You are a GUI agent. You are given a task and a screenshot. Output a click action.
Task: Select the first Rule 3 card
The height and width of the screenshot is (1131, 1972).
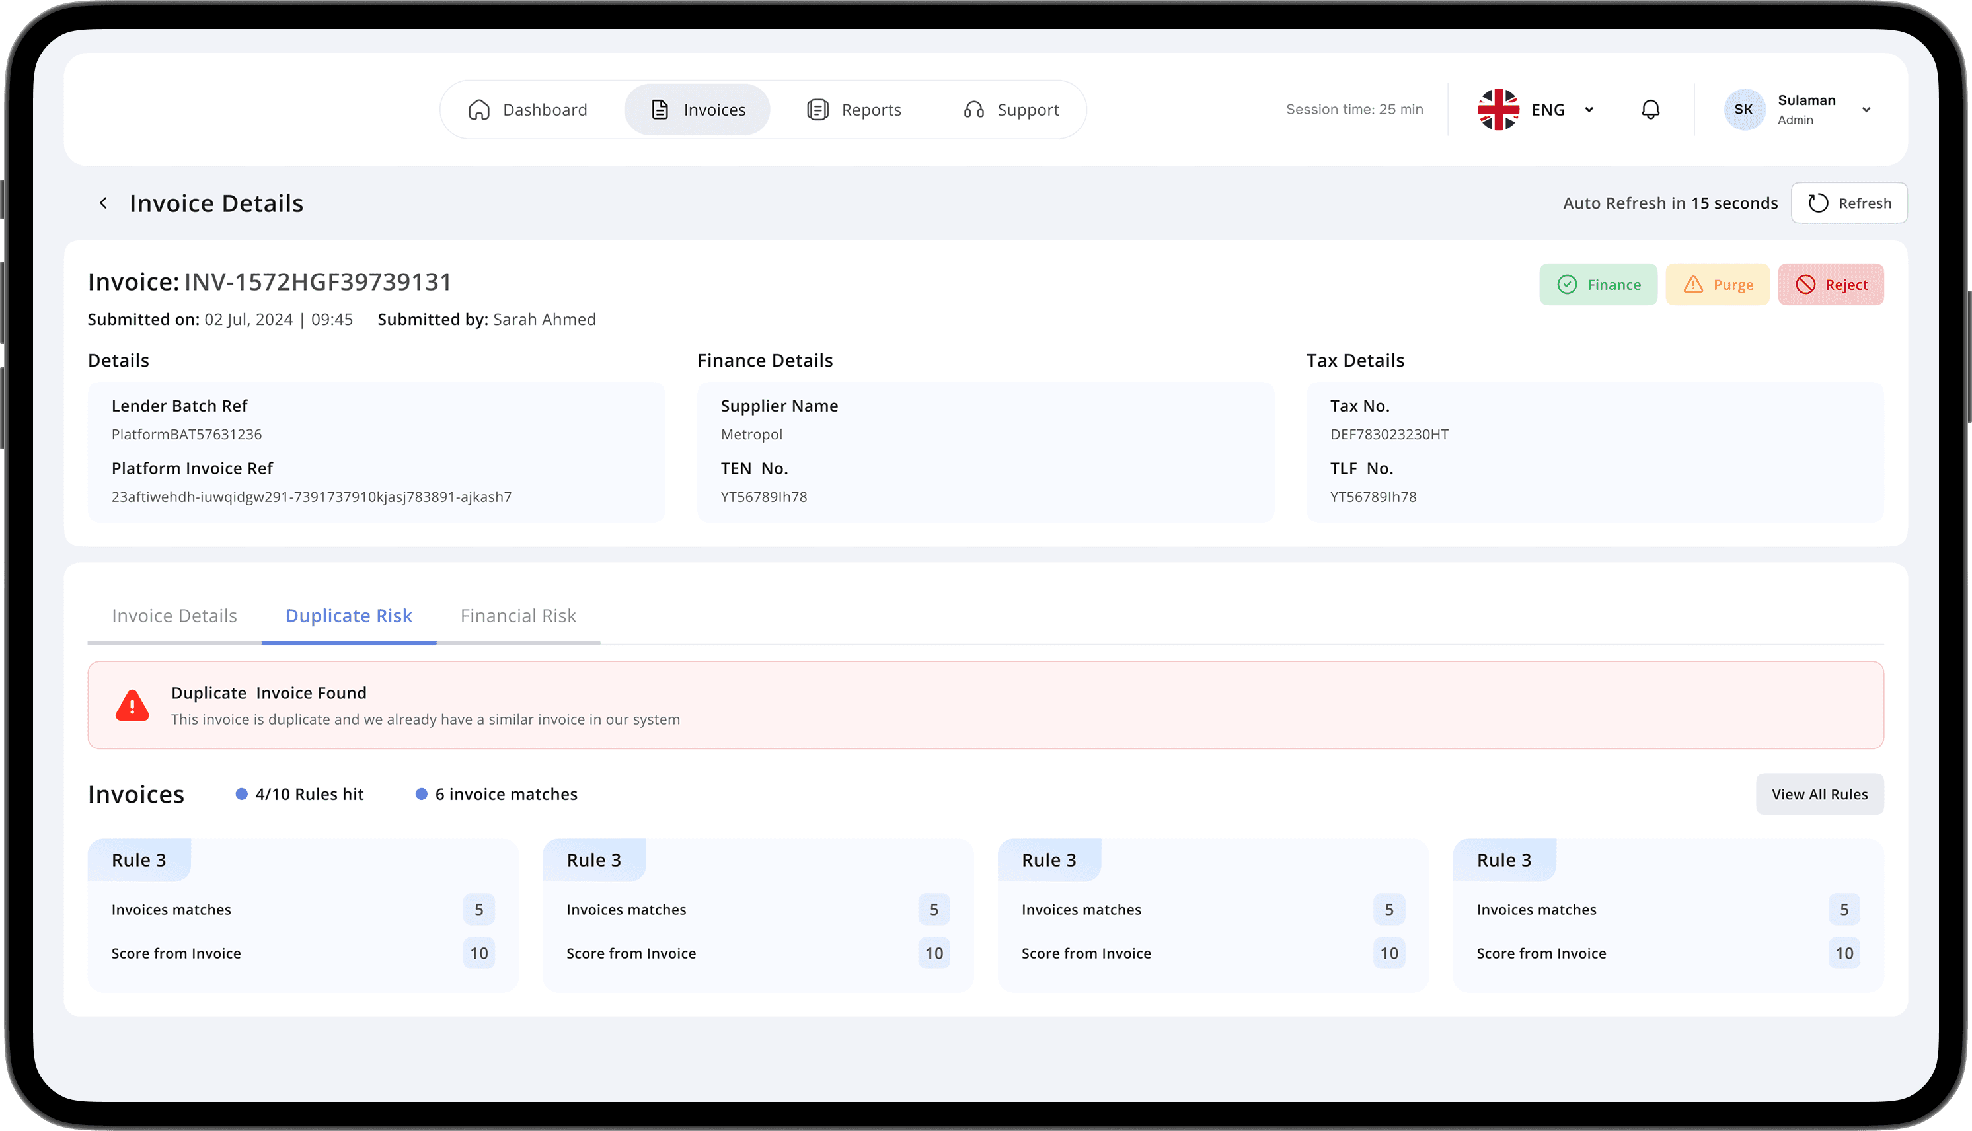click(303, 916)
